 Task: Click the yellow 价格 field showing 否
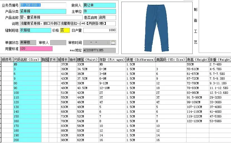pos(65,30)
